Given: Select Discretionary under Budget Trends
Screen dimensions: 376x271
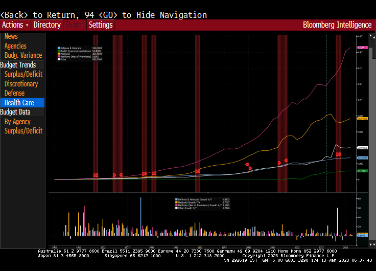Looking at the screenshot, I should (21, 84).
